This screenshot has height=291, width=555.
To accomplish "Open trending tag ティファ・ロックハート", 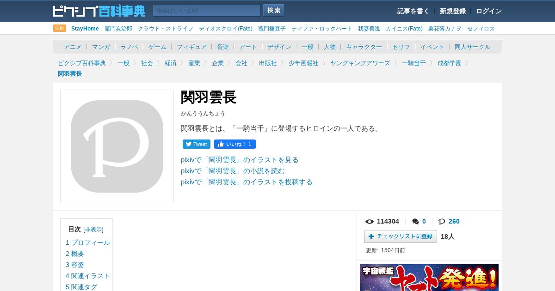I will pos(322,29).
